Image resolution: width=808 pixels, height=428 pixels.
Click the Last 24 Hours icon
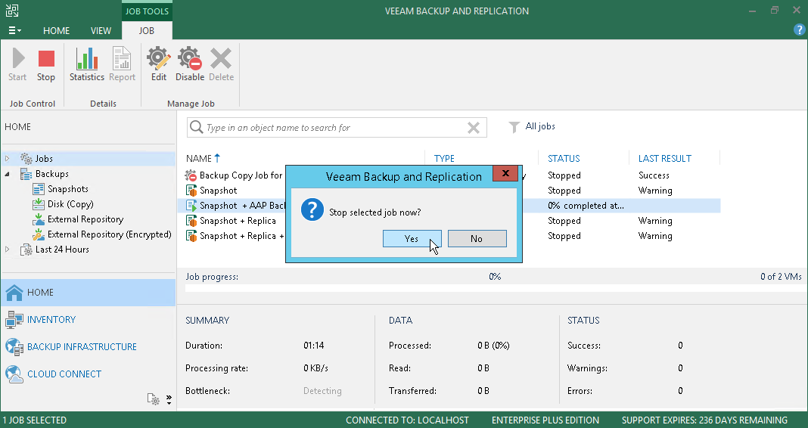[x=26, y=250]
